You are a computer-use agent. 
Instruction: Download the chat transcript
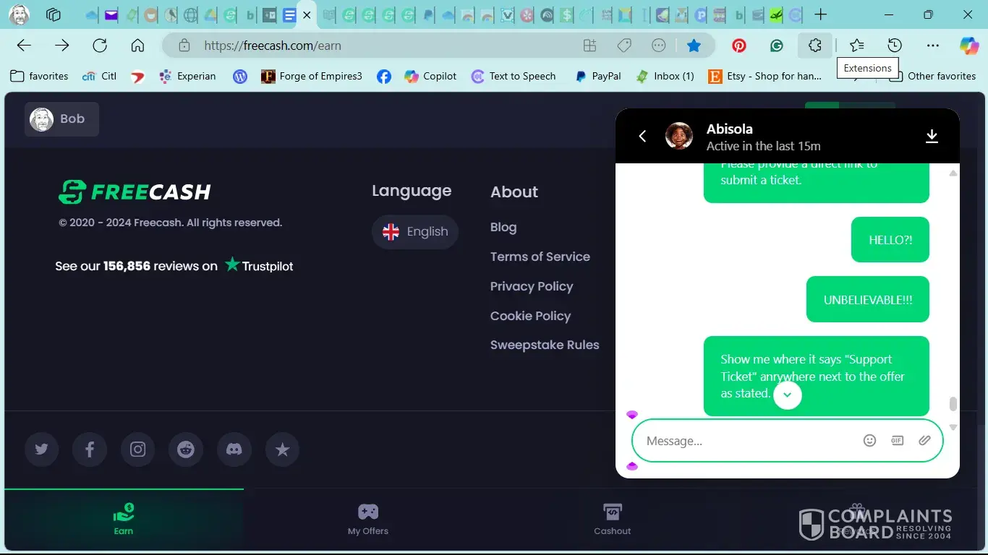click(x=932, y=136)
